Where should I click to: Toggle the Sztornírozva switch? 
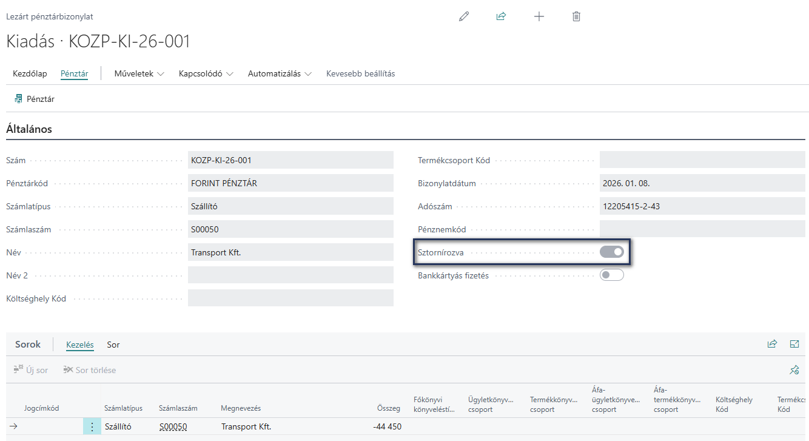pyautogui.click(x=611, y=252)
